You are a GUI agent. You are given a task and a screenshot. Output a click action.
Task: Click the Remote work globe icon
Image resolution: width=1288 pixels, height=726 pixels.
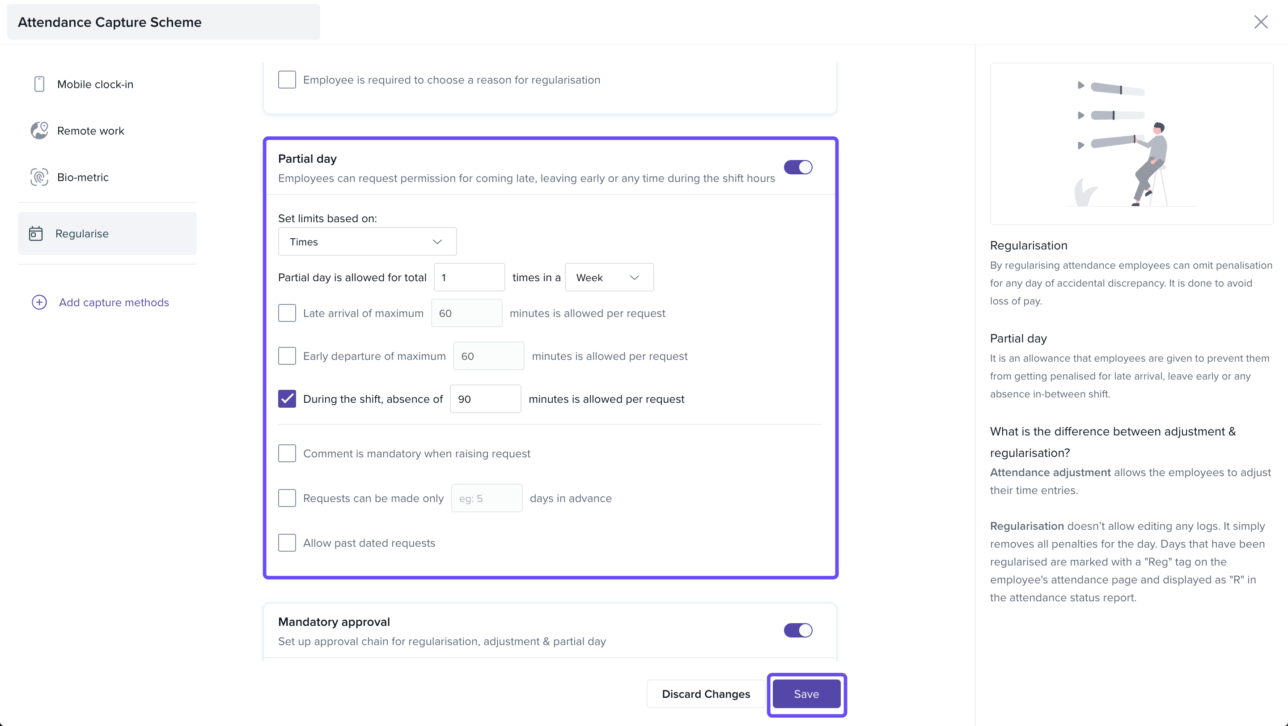click(39, 131)
